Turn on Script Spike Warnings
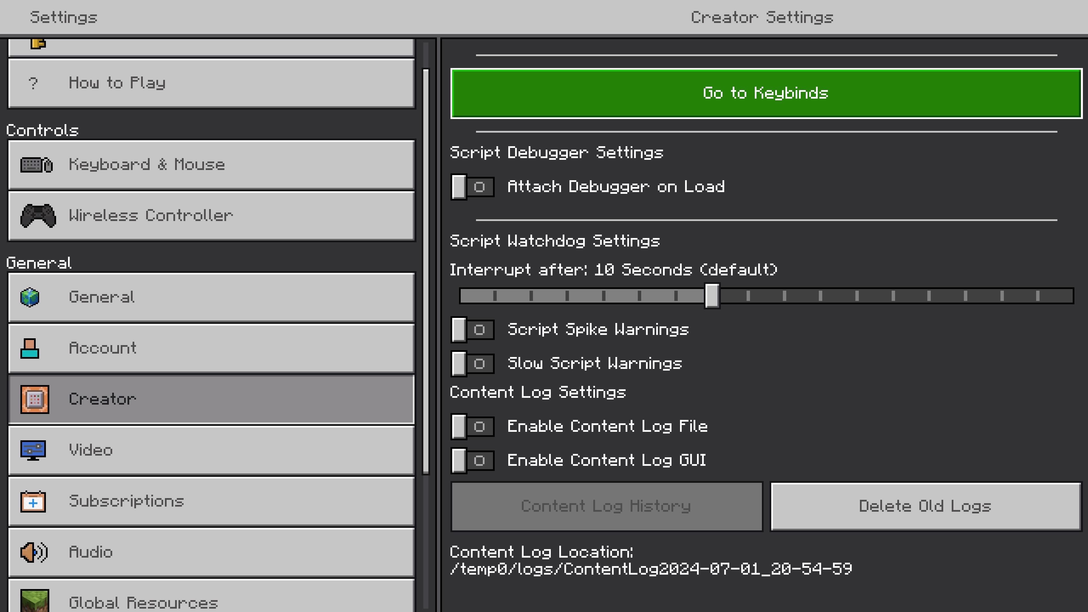This screenshot has width=1088, height=612. tap(472, 330)
